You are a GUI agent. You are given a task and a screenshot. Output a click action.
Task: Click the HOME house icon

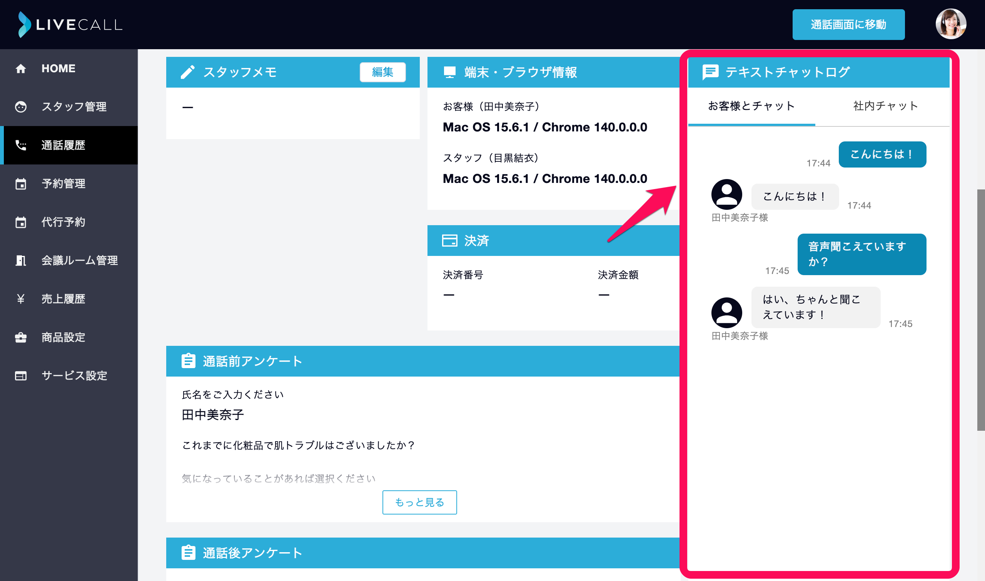coord(21,68)
